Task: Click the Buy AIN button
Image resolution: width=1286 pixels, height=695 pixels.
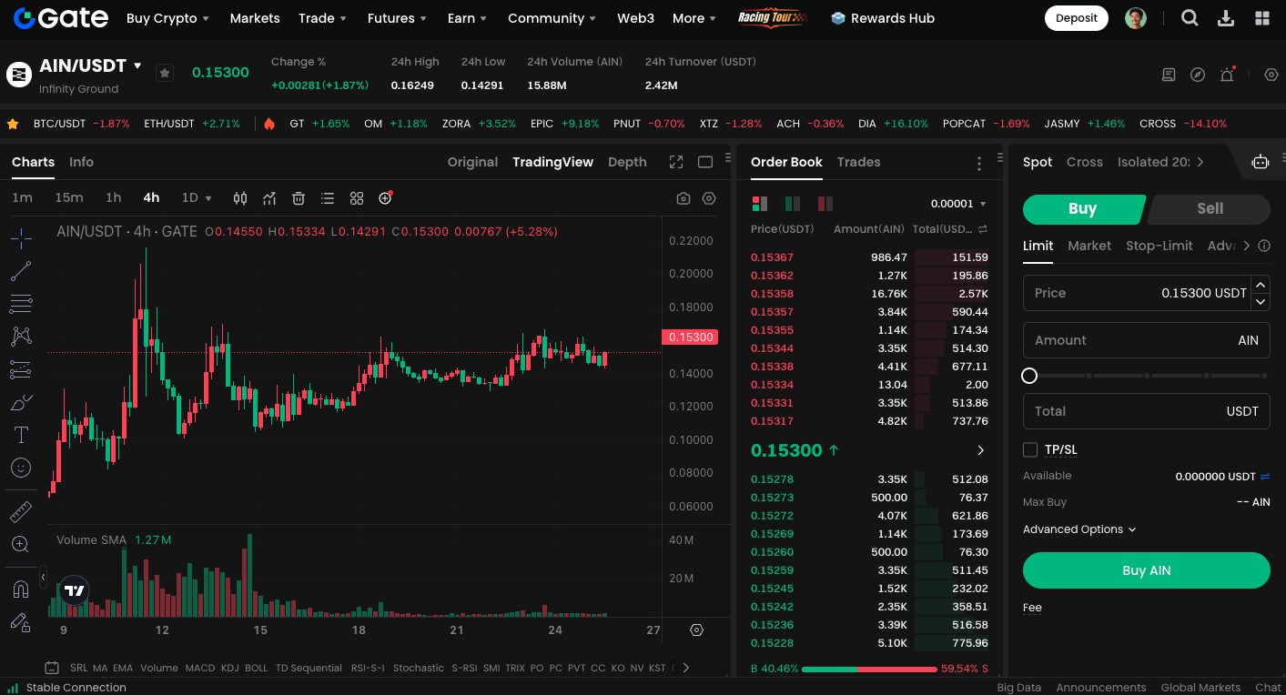Action: (x=1146, y=570)
